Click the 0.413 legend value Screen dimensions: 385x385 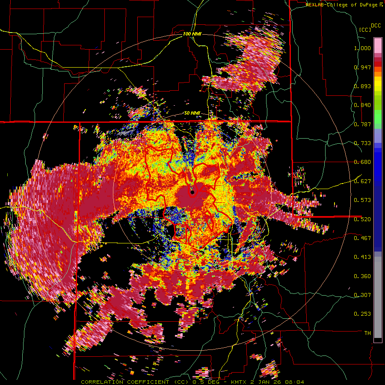coord(362,257)
